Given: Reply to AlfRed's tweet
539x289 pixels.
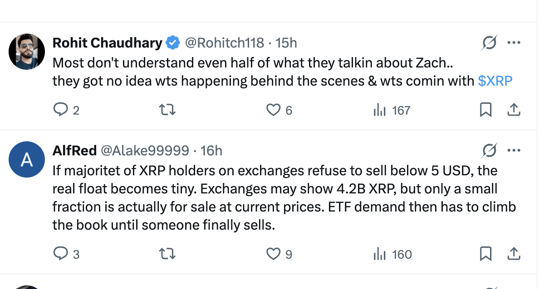Looking at the screenshot, I should pos(60,254).
